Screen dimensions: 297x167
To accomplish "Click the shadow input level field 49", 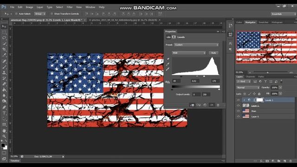I will (x=176, y=81).
